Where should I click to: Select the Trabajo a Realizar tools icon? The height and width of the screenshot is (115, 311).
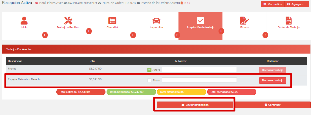point(68,20)
